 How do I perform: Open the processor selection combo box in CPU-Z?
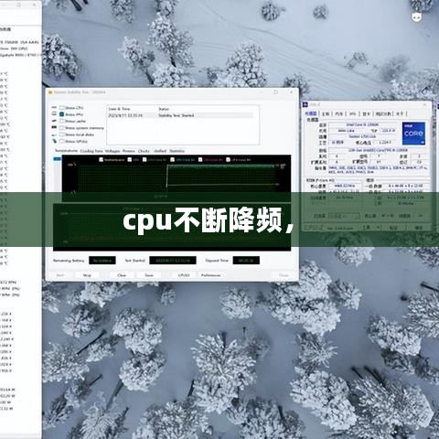pyautogui.click(x=344, y=216)
